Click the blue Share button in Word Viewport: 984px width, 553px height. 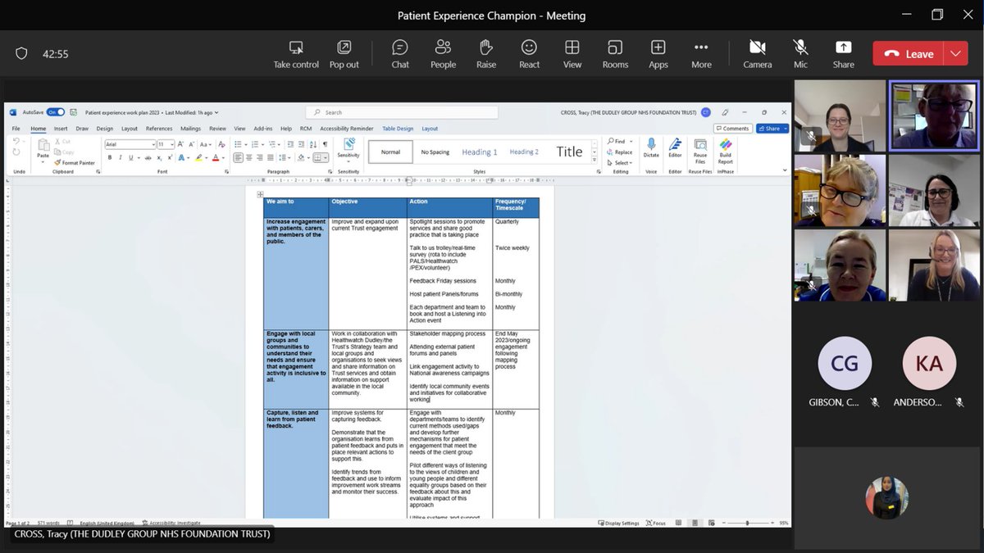(x=772, y=129)
